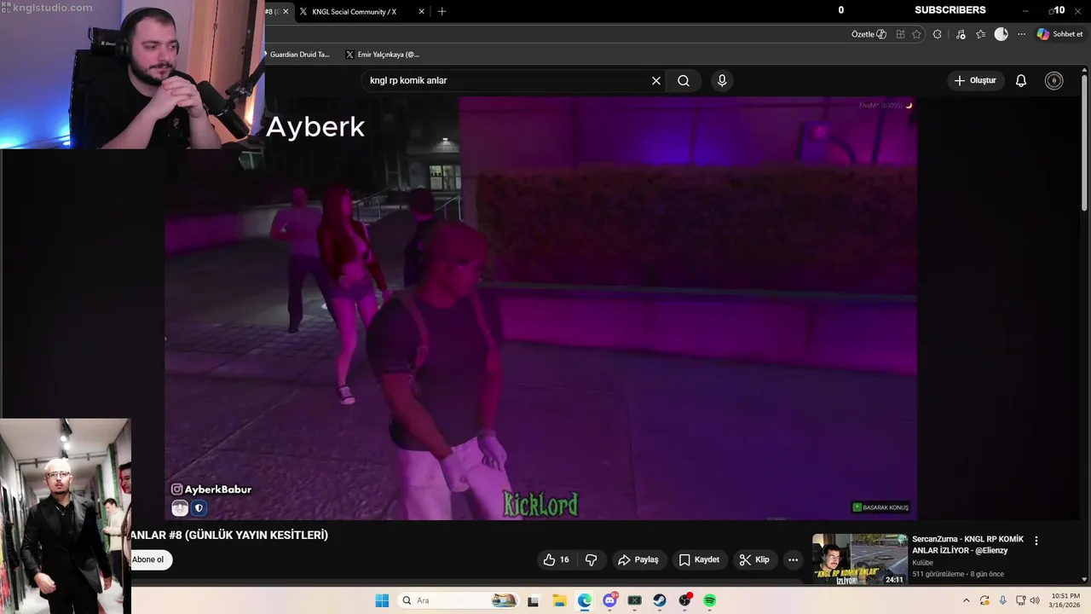Add page to favorites star icon

(917, 34)
